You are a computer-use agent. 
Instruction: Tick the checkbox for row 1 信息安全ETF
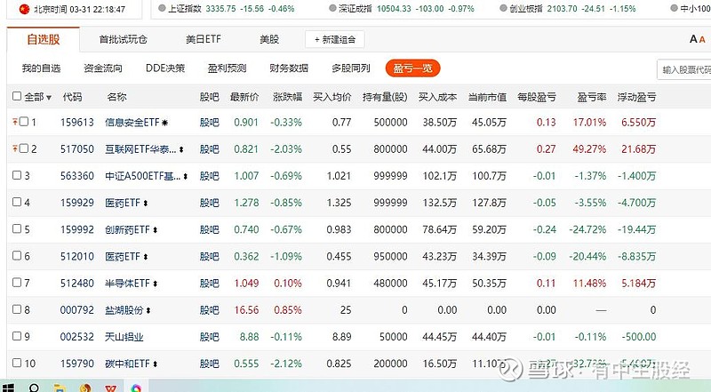click(x=24, y=122)
